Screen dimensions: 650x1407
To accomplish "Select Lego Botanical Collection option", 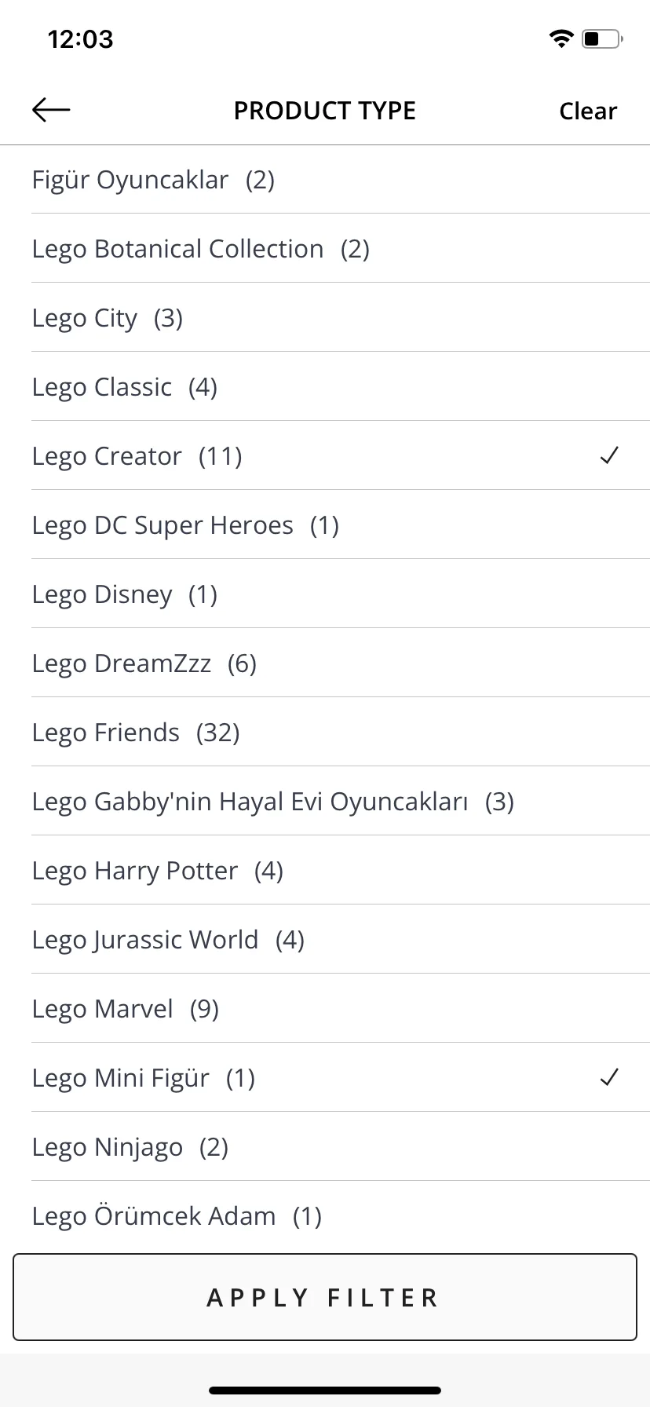I will click(x=341, y=248).
